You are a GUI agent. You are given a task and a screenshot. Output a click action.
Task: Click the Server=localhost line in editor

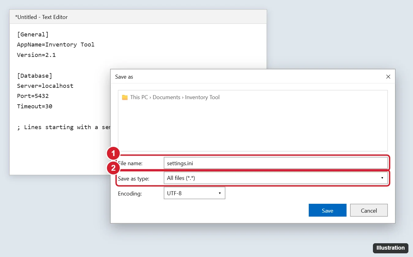[45, 86]
